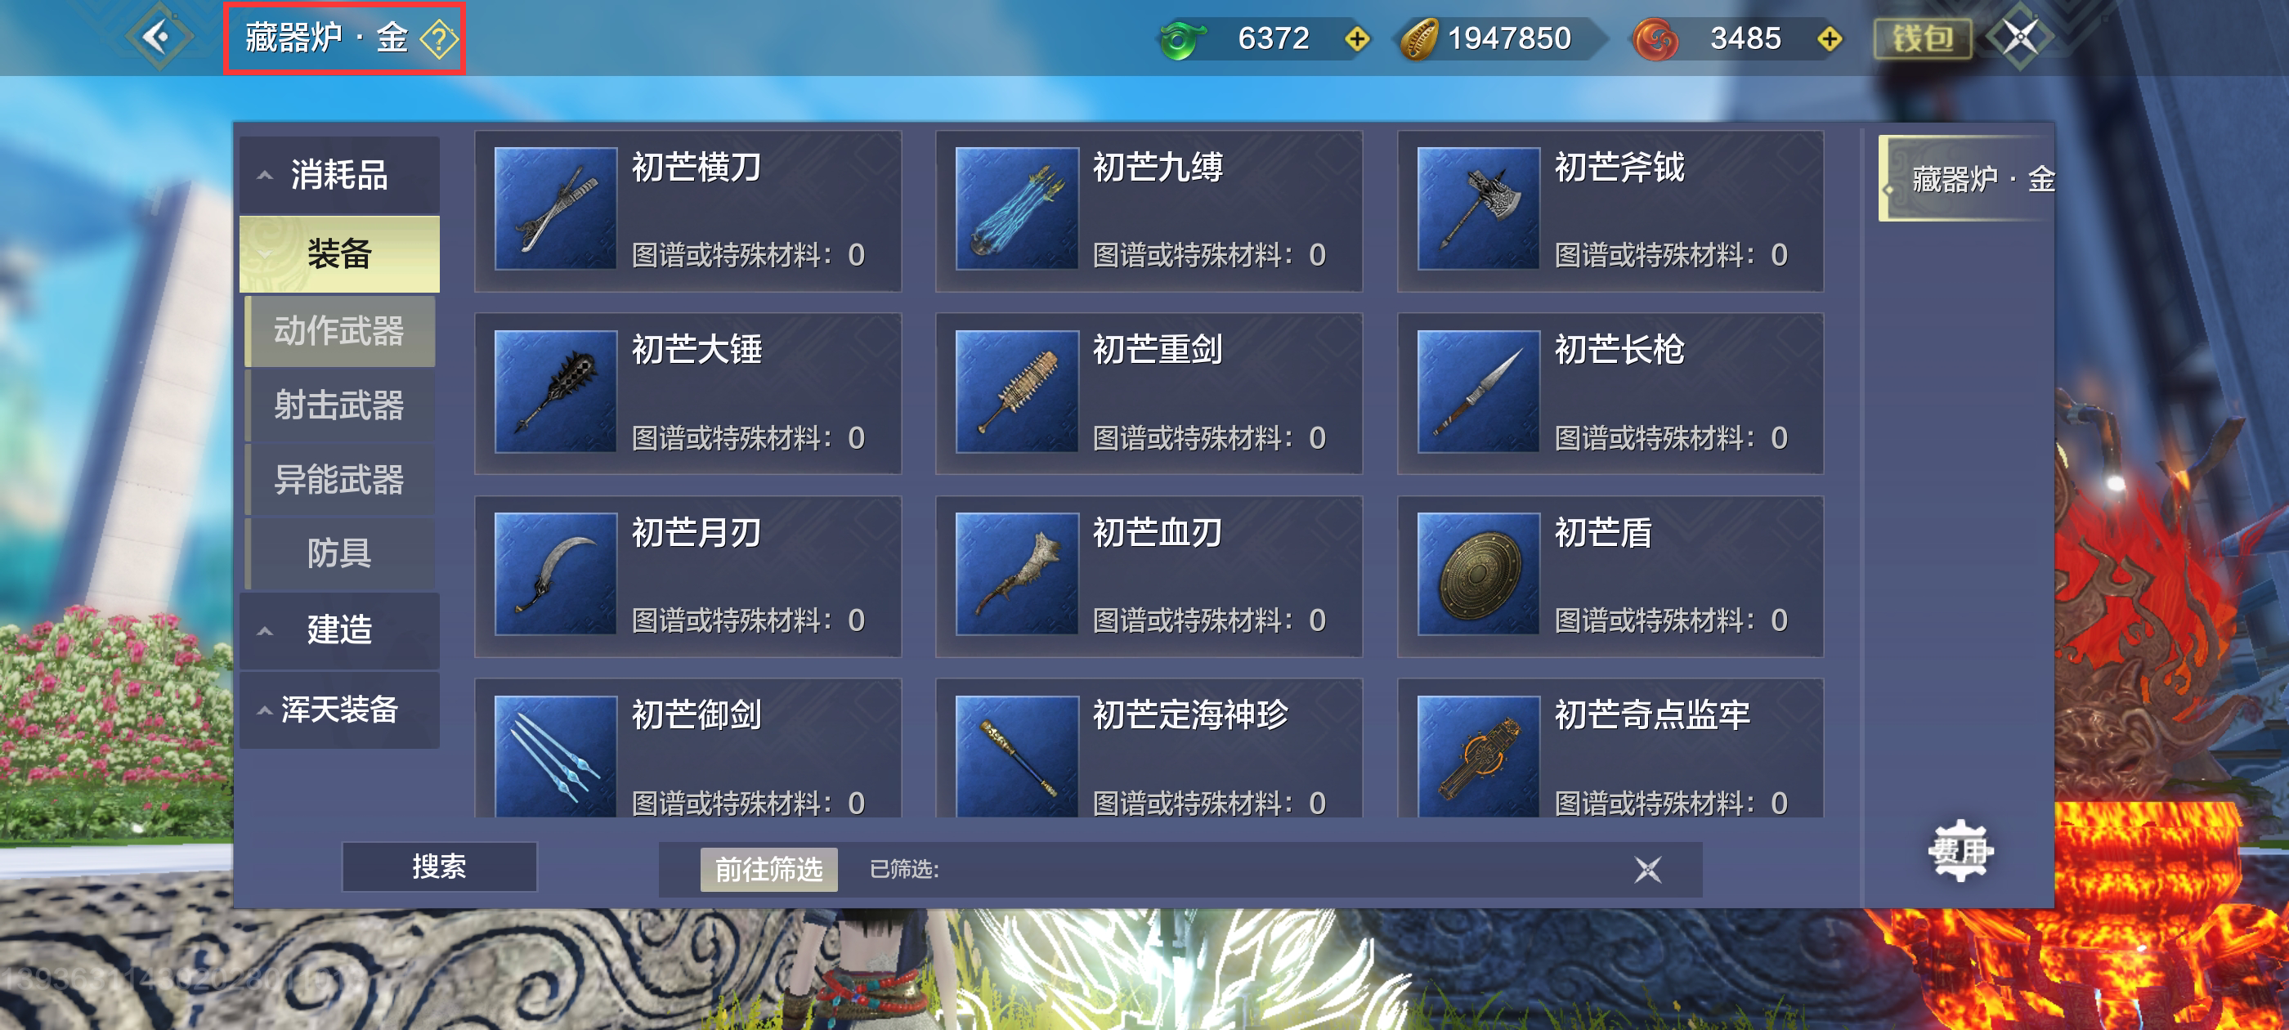This screenshot has height=1030, width=2289.
Task: Expand the 建造 category
Action: coord(339,629)
